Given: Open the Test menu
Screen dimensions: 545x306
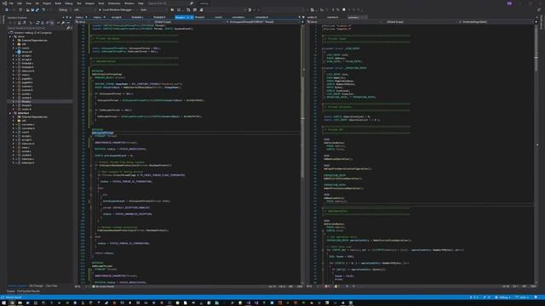Looking at the screenshot, I should tap(79, 3).
